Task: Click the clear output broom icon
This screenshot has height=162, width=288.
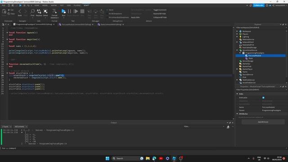Action: (228, 127)
